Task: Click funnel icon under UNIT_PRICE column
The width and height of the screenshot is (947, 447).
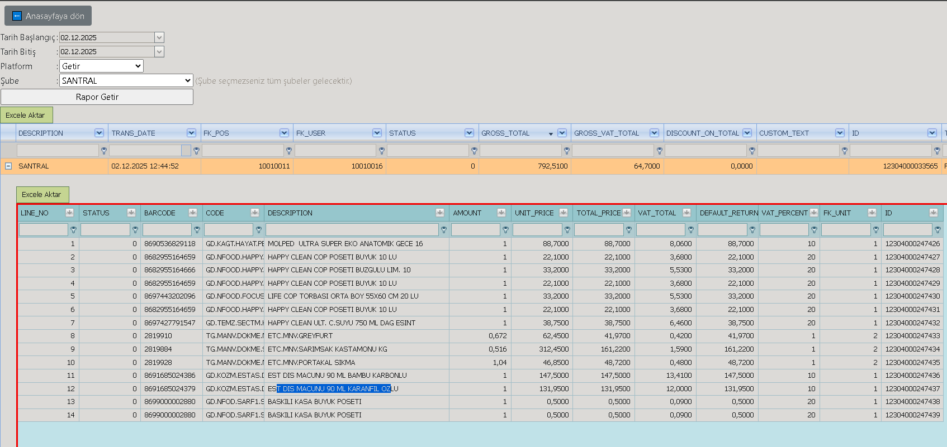Action: tap(567, 230)
